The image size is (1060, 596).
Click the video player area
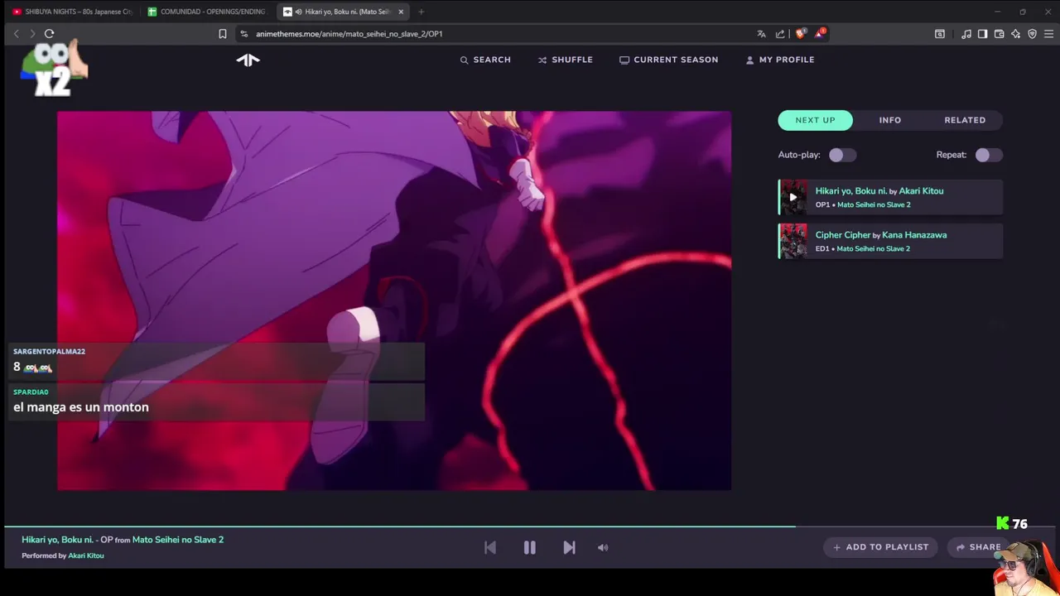point(394,300)
